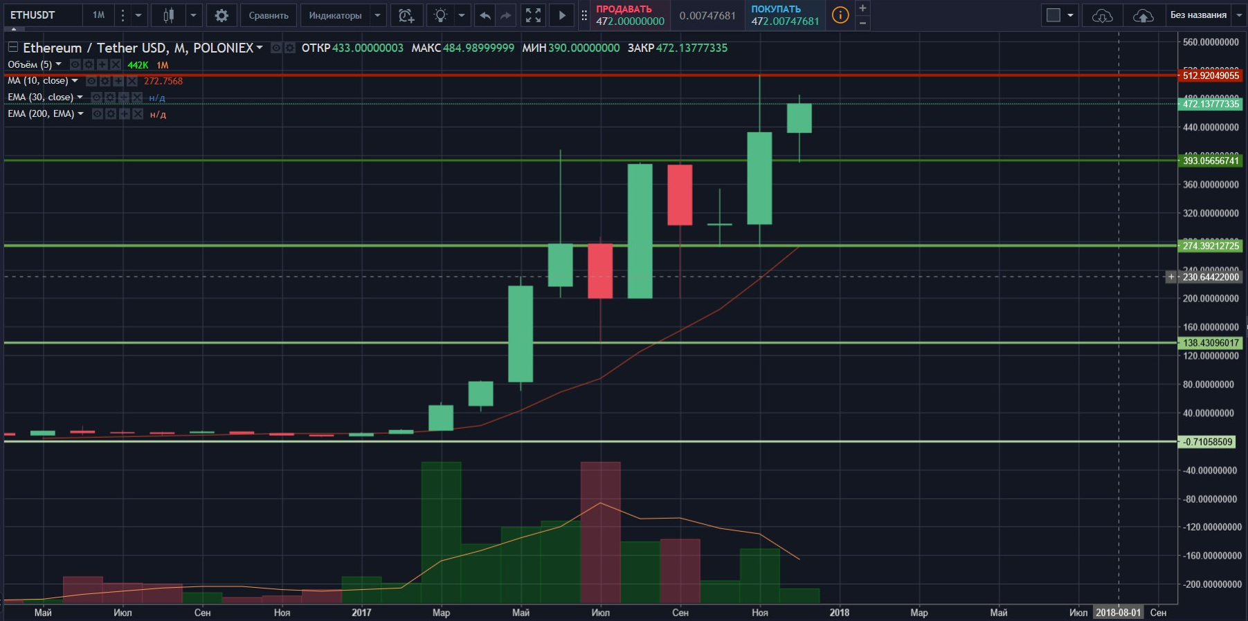
Task: Click the candlestick chart type icon
Action: (x=168, y=15)
